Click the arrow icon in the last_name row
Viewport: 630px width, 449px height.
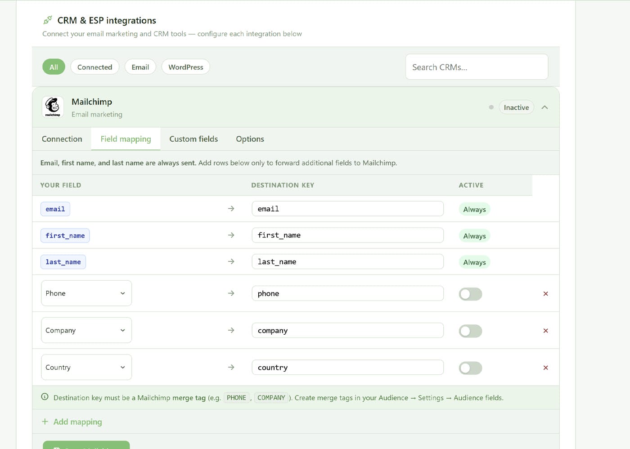coord(231,261)
